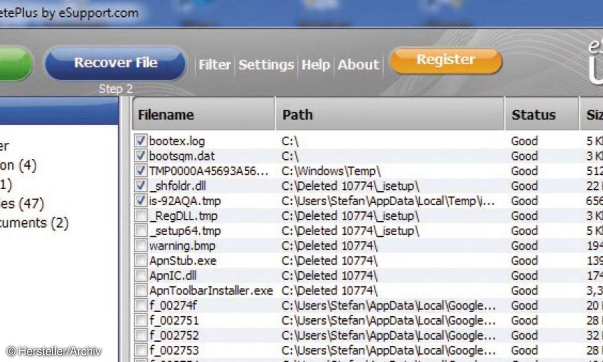This screenshot has width=603, height=362.
Task: Uncheck the _shfoldr.dll checkbox
Action: coord(141,186)
